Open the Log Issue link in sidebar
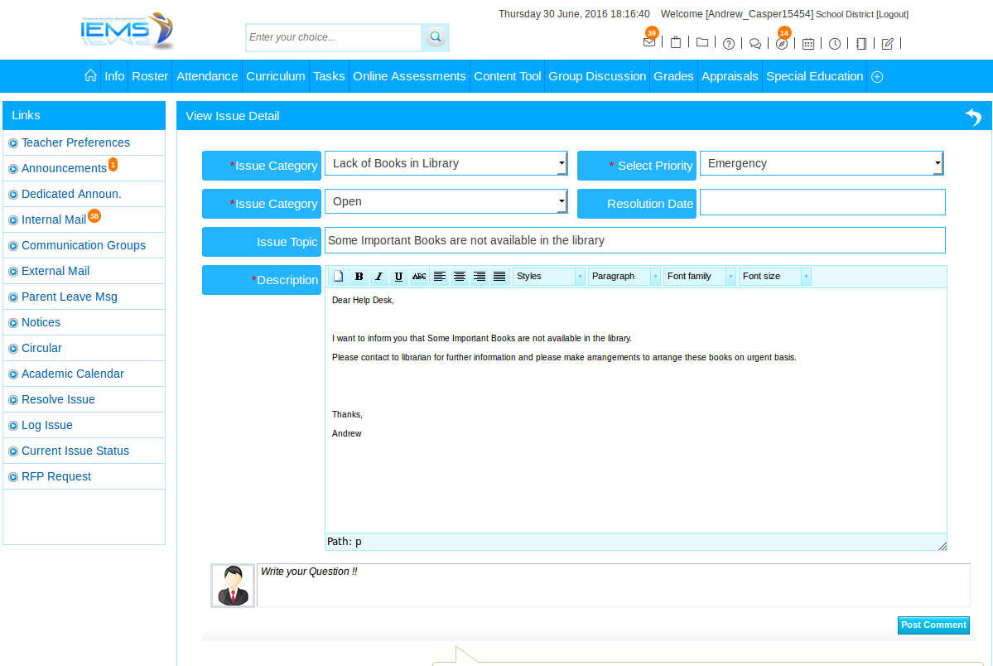The image size is (993, 666). click(47, 425)
